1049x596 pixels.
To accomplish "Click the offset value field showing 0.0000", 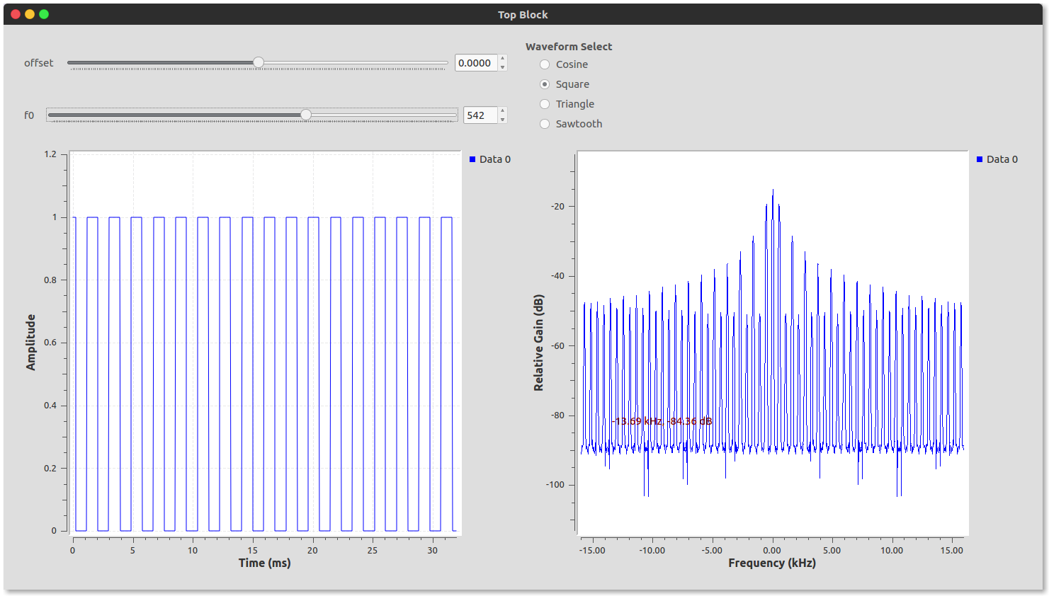I will pos(476,63).
